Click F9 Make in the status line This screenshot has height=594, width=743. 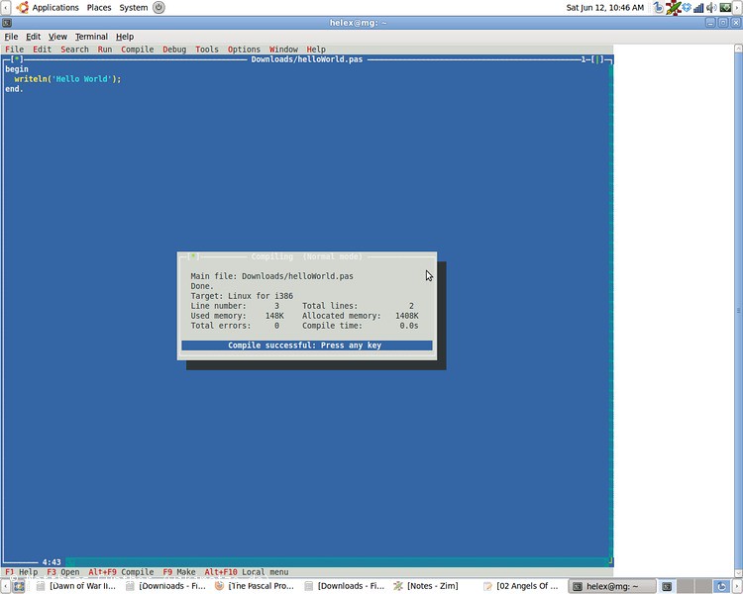[x=179, y=572]
